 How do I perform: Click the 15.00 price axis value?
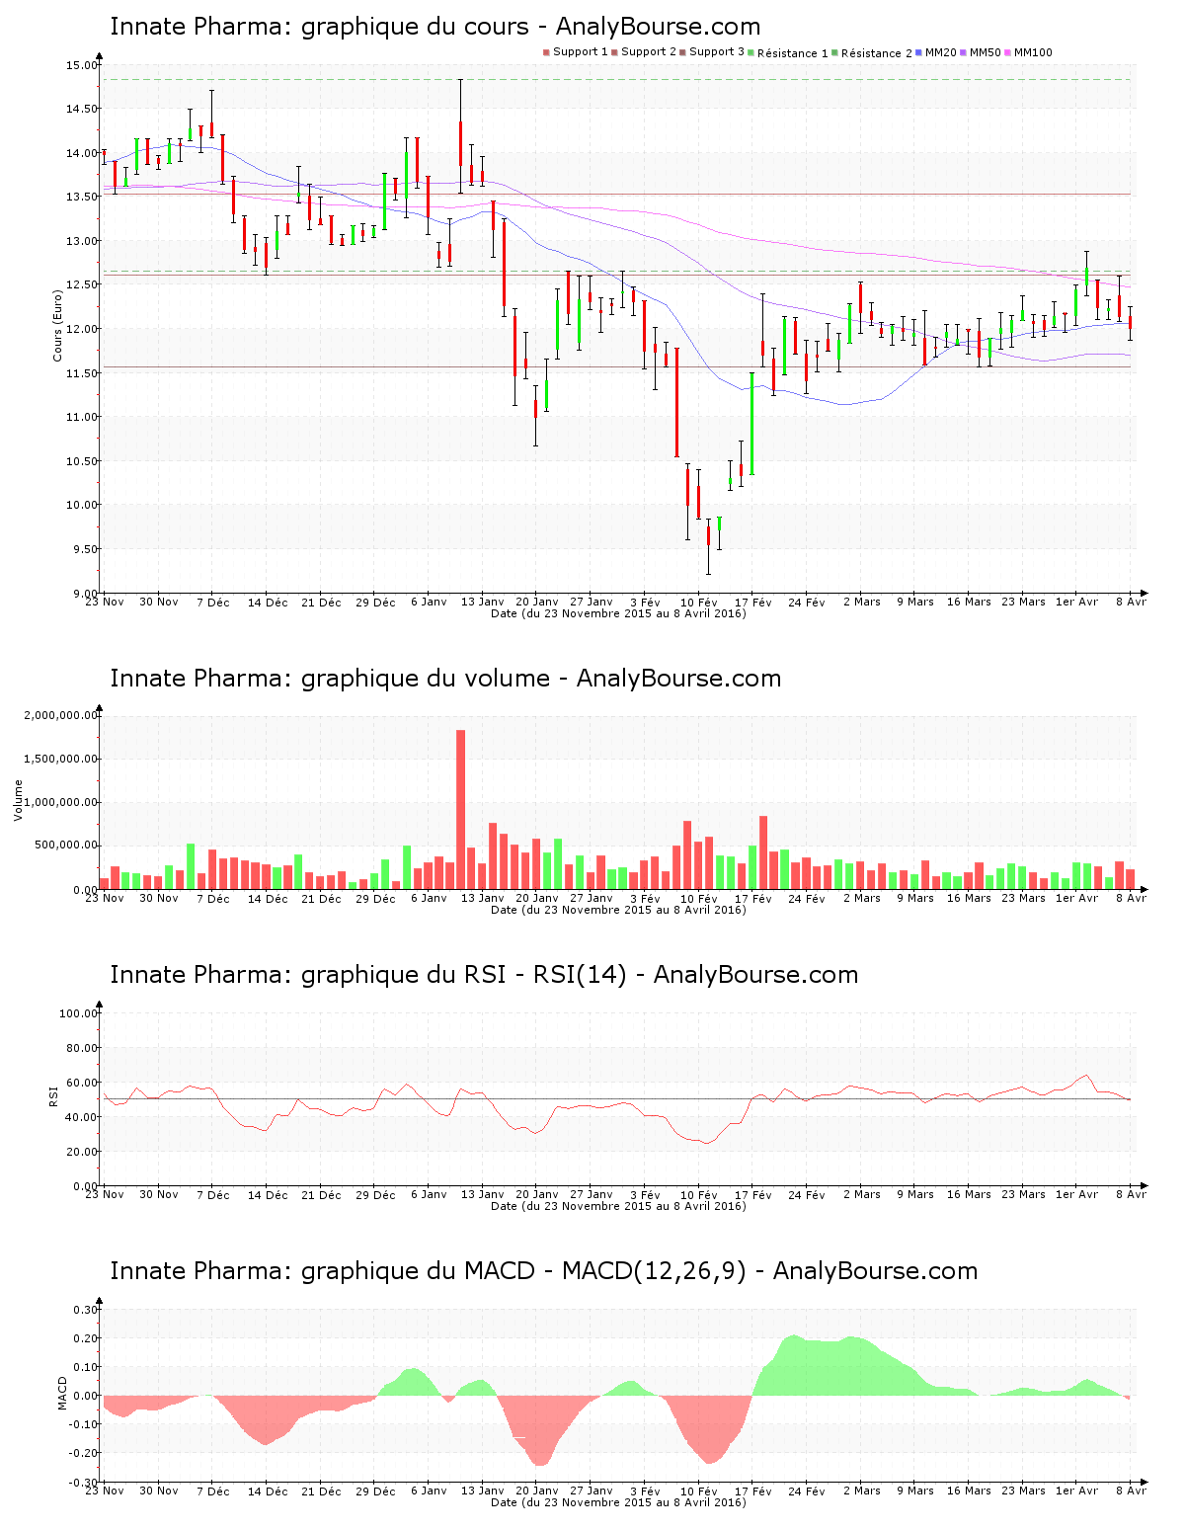click(x=82, y=65)
